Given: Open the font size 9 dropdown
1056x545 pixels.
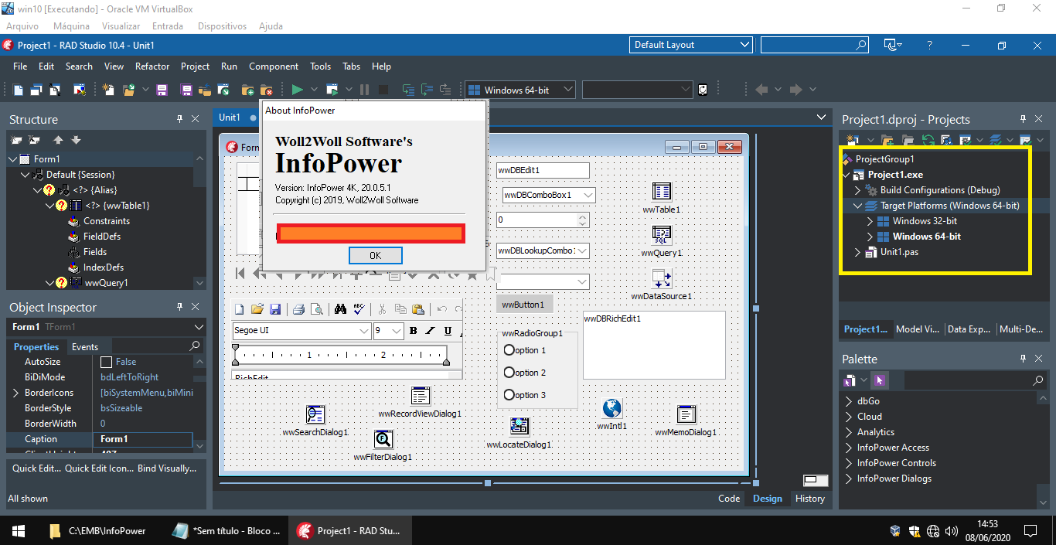Looking at the screenshot, I should coord(397,331).
